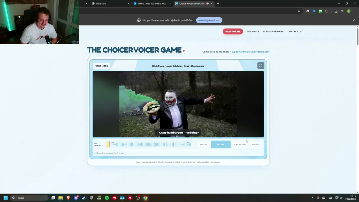Click the Hledat taskbar search box

pos(30,198)
